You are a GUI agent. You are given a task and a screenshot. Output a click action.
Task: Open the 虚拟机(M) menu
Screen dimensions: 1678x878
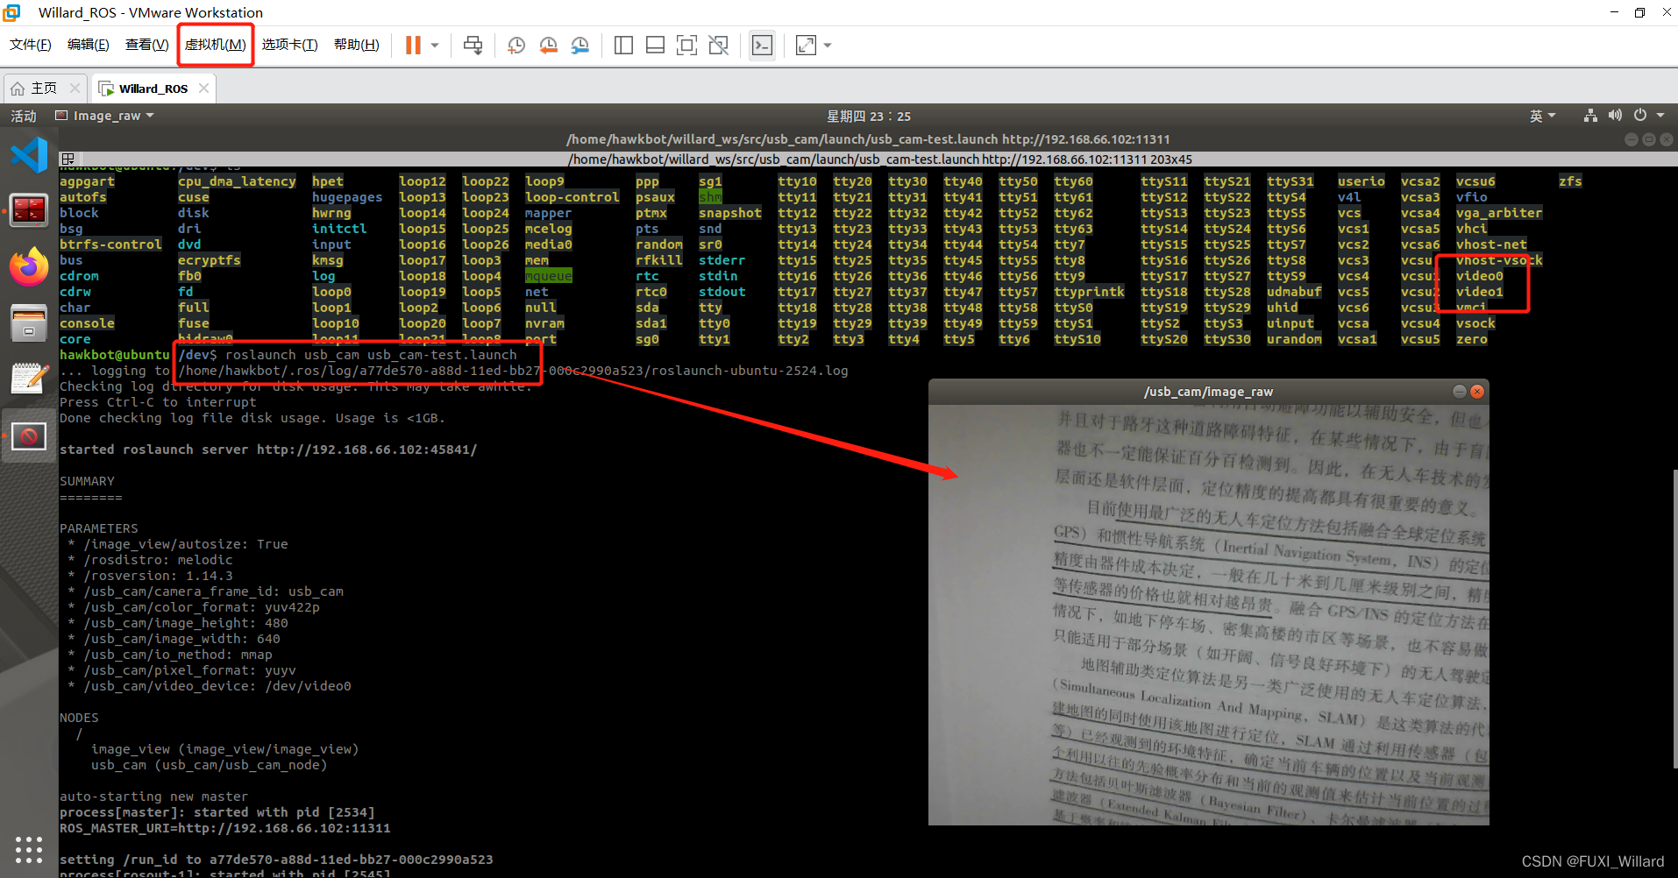[216, 45]
